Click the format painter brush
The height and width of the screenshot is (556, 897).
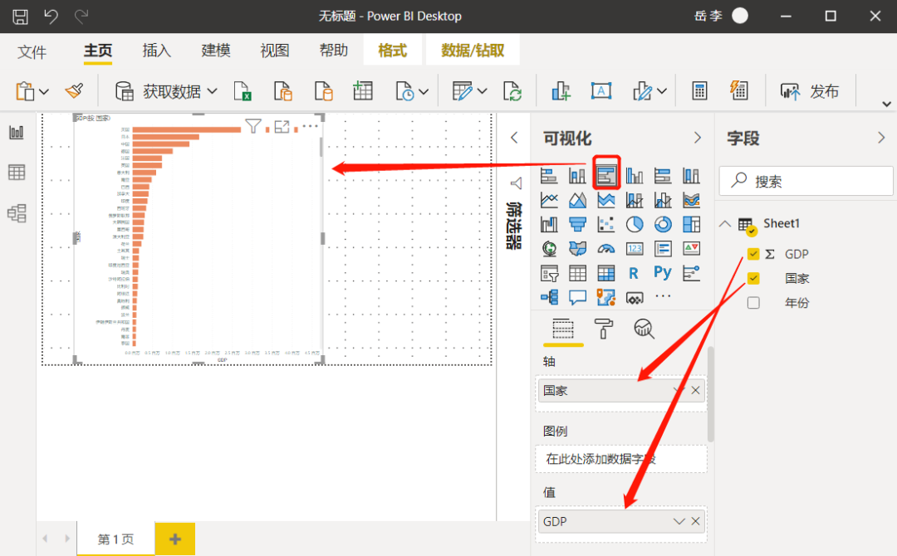point(75,90)
